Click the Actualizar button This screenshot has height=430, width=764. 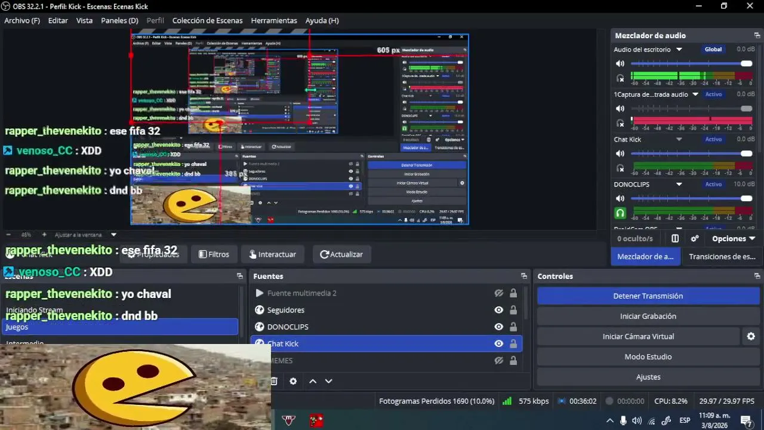341,254
